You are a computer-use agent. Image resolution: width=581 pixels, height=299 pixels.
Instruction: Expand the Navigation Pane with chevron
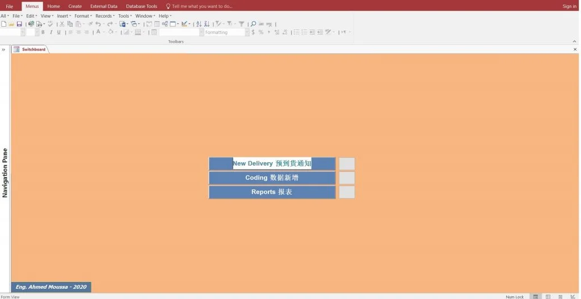(x=3, y=49)
